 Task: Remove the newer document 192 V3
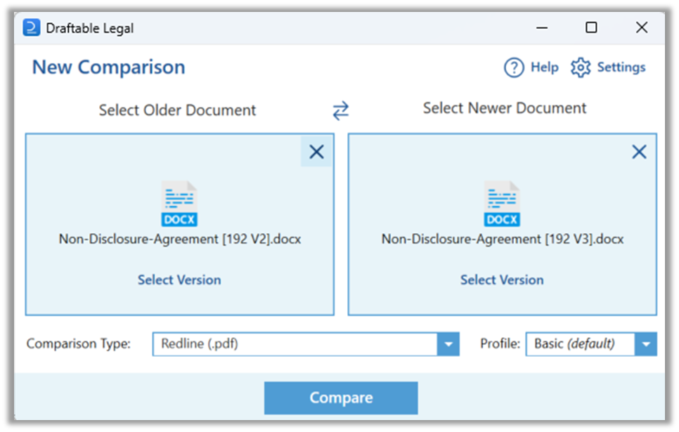pyautogui.click(x=639, y=152)
